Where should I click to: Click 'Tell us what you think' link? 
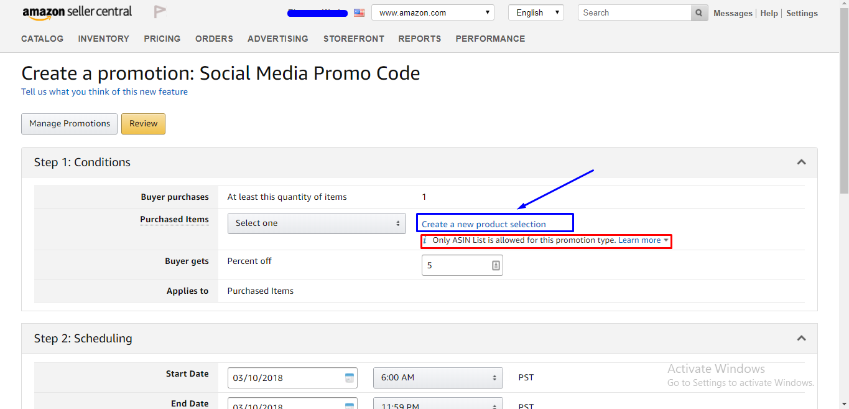(x=104, y=92)
